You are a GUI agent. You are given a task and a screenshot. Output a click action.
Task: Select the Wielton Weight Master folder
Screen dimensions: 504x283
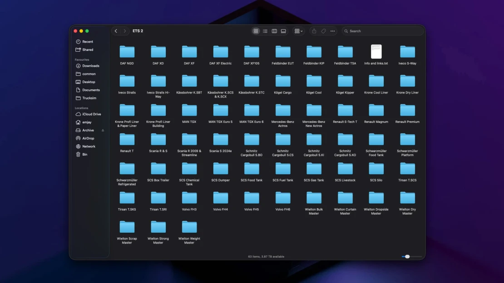click(189, 227)
